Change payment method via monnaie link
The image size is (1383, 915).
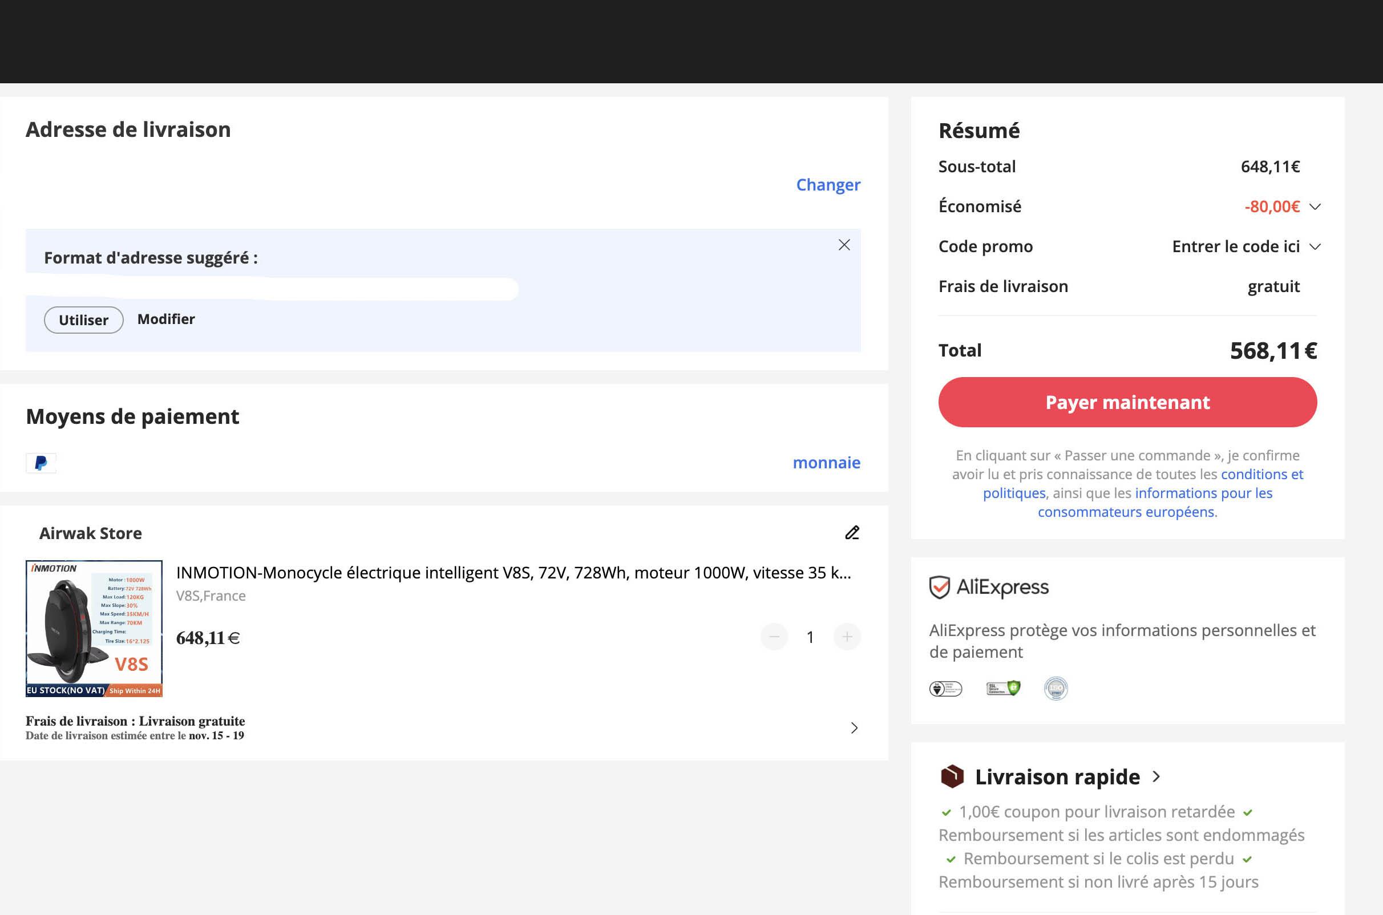tap(826, 463)
